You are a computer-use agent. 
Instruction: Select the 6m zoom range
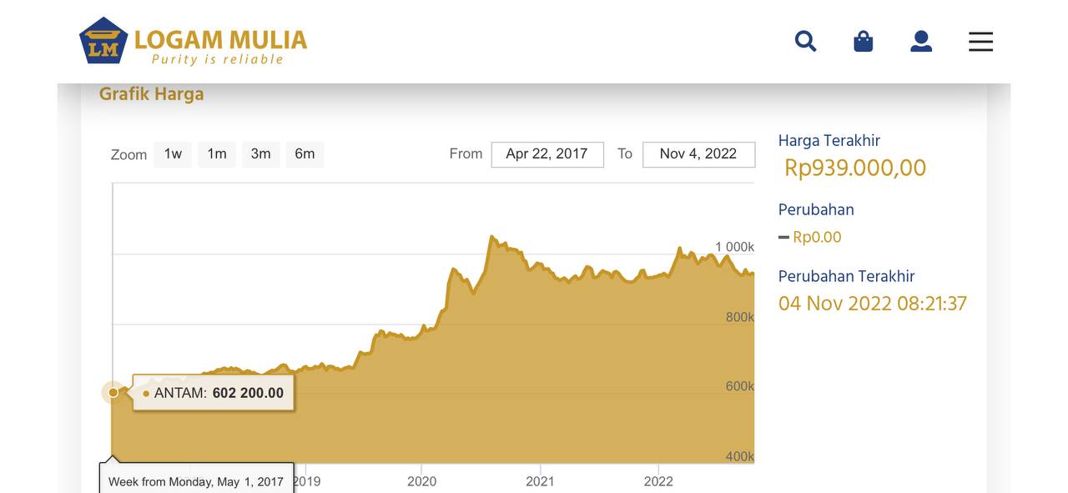(x=305, y=154)
